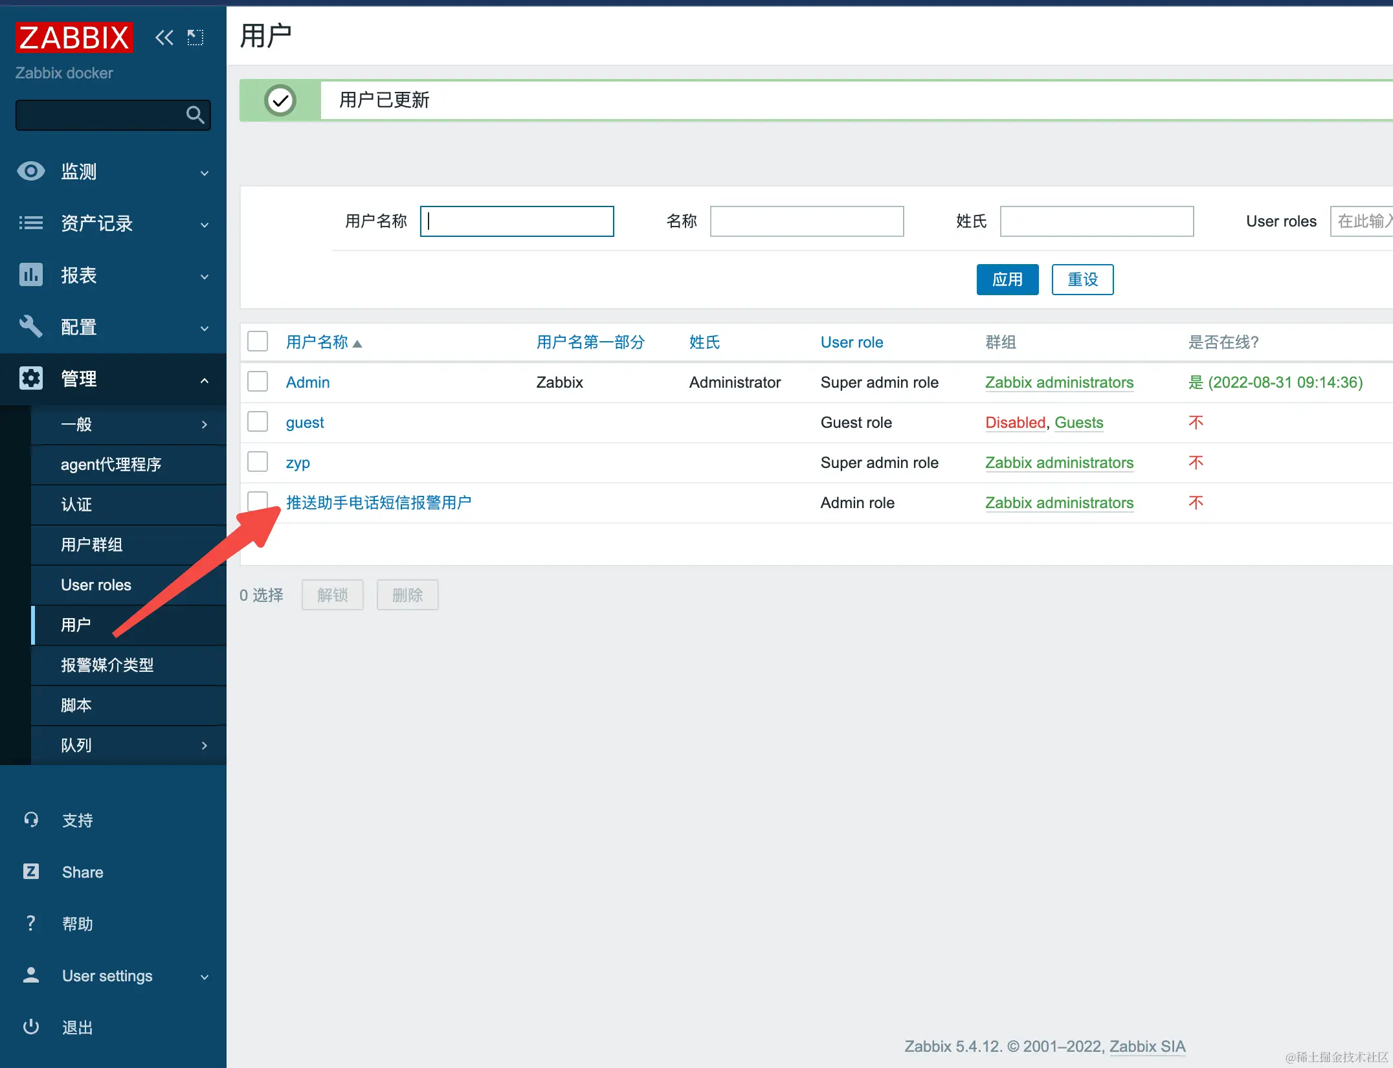
Task: Click the 名称 filter input field
Action: pos(807,221)
